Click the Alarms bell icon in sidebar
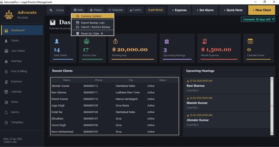The width and height of the screenshot is (279, 147). (x=6, y=112)
